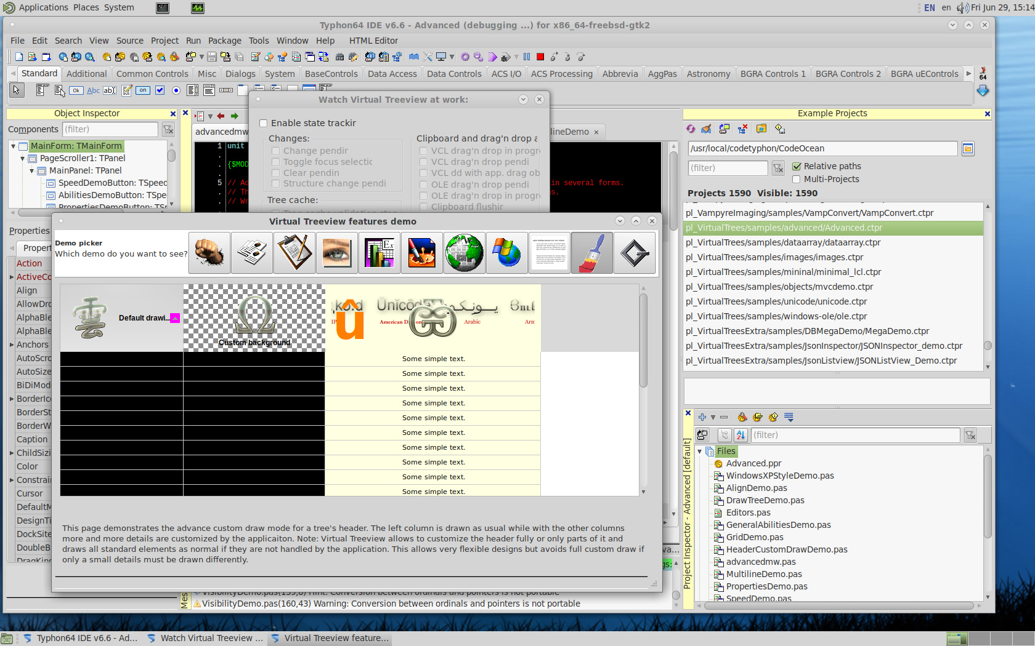Toggle the Toggle focus selection checkbox

276,162
